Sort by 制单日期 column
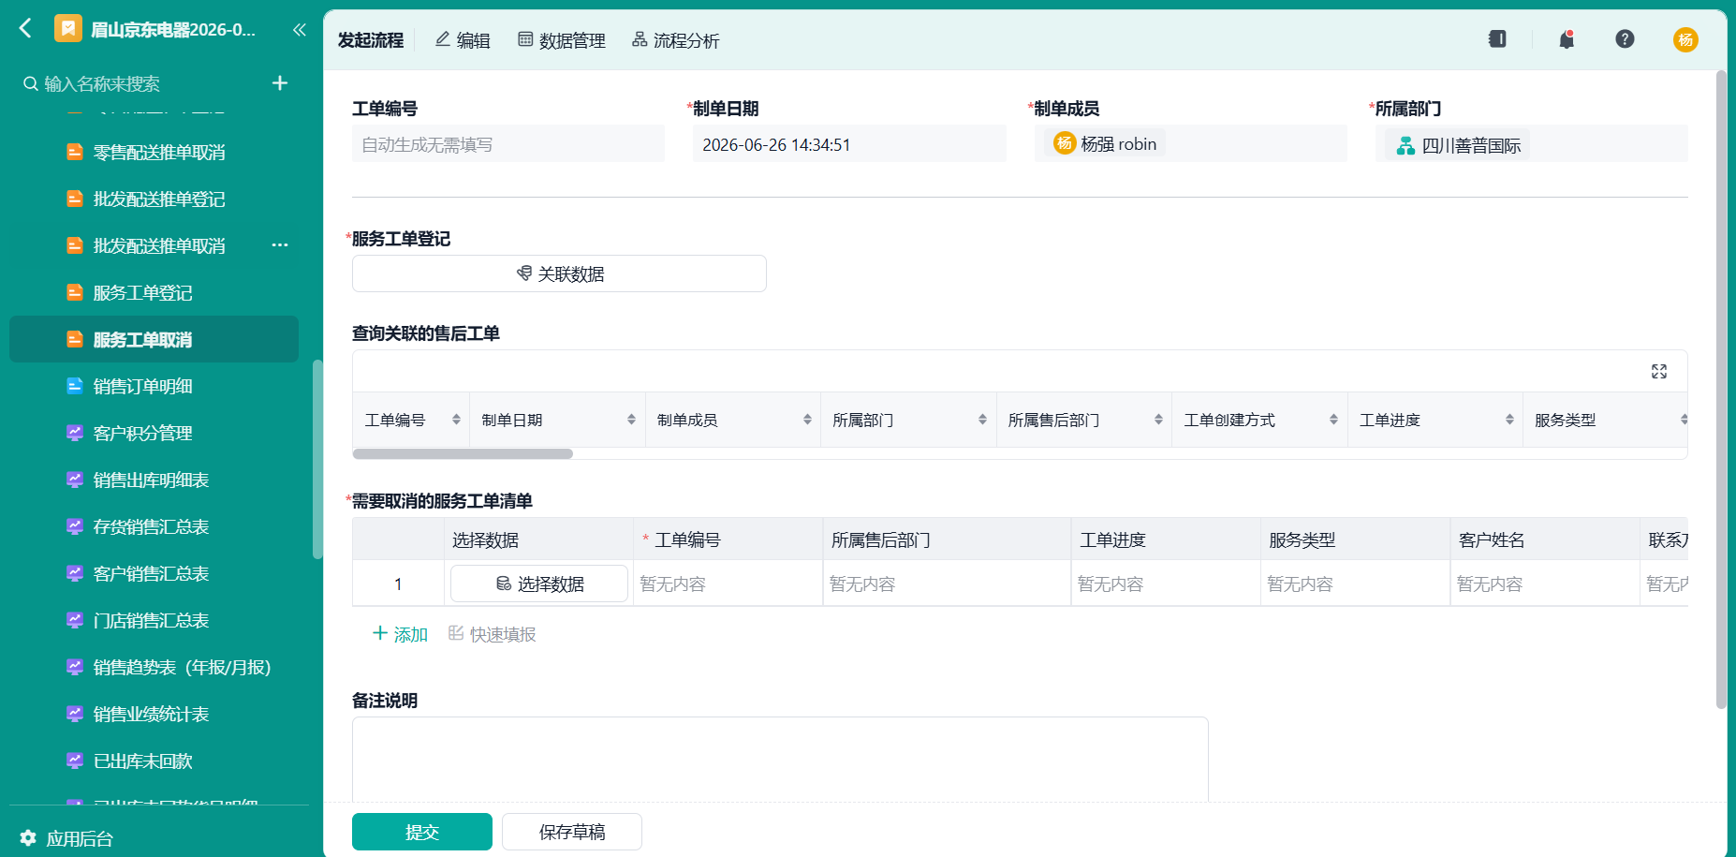The image size is (1736, 857). click(x=631, y=420)
